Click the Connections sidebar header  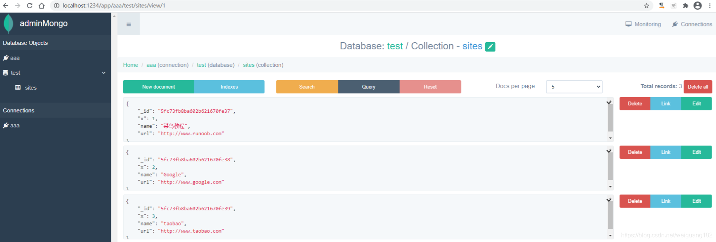tap(55, 110)
